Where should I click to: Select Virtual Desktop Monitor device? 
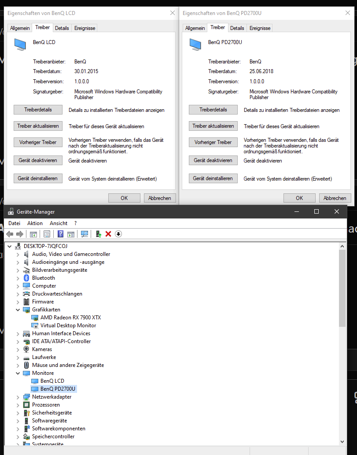tap(68, 326)
